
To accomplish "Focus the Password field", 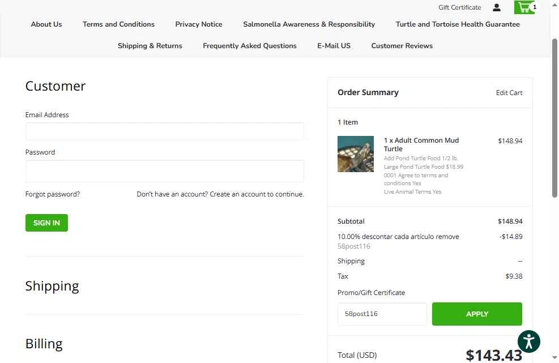I will (164, 171).
